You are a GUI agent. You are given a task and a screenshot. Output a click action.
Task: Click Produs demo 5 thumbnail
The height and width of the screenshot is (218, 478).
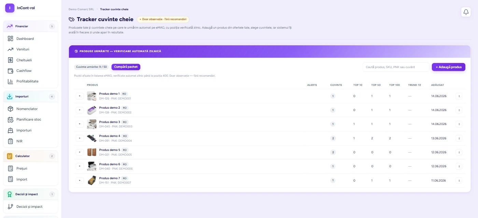pos(92,152)
